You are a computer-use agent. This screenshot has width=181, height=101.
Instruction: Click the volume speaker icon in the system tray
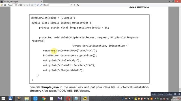(x=145, y=98)
